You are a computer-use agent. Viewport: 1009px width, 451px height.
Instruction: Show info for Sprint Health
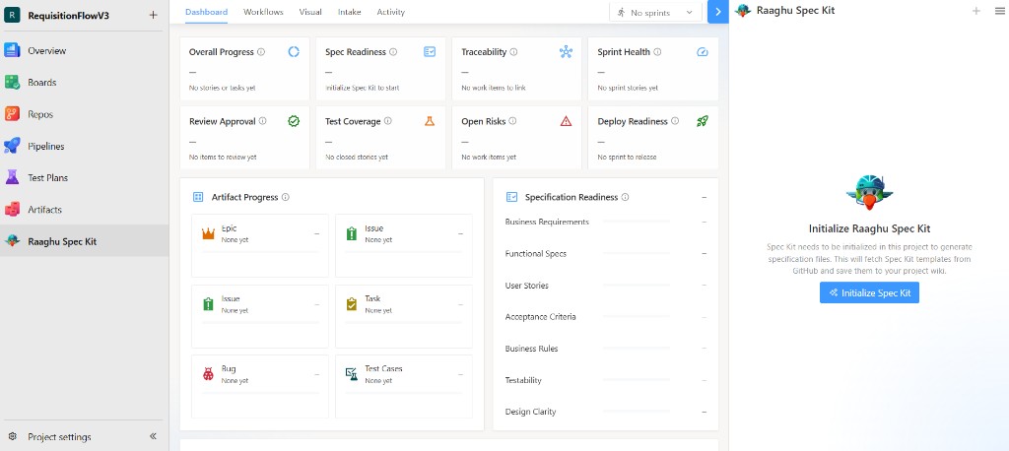pyautogui.click(x=657, y=52)
